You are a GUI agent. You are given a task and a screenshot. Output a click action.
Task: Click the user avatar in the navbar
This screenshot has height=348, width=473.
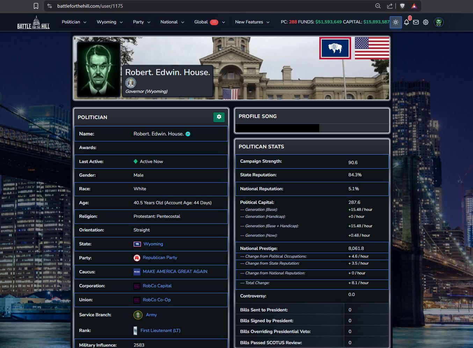tap(438, 22)
